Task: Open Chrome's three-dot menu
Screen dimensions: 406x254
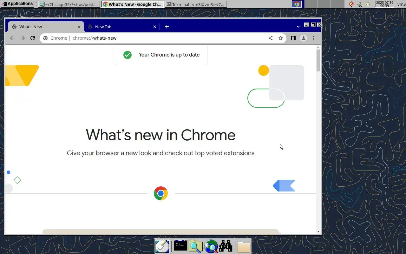Action: click(x=314, y=38)
